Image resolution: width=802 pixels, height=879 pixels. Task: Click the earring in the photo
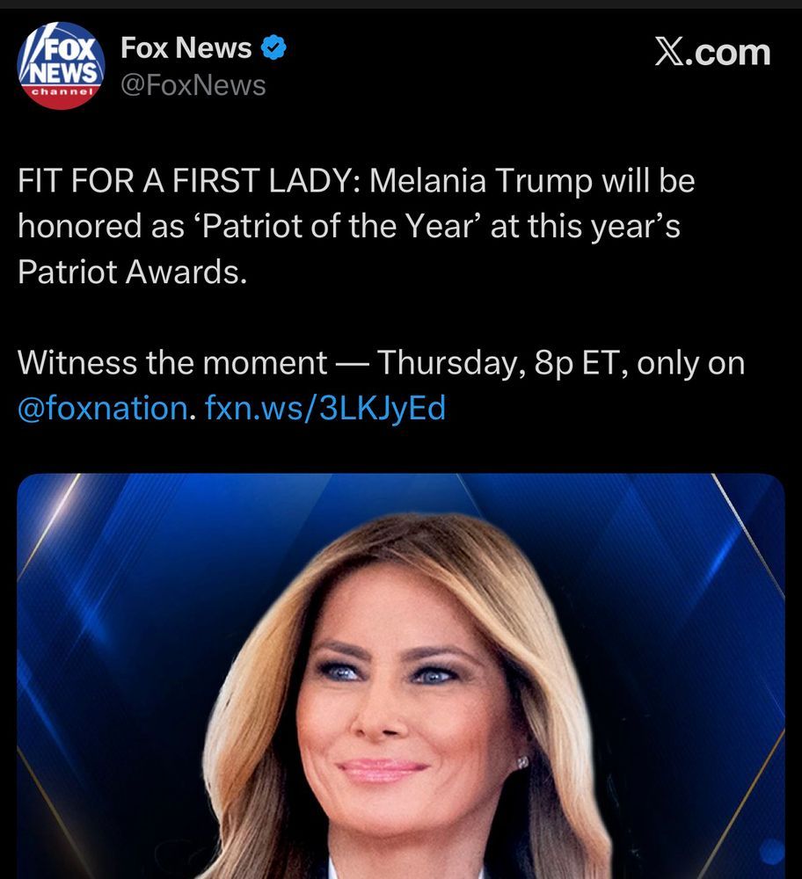click(522, 762)
